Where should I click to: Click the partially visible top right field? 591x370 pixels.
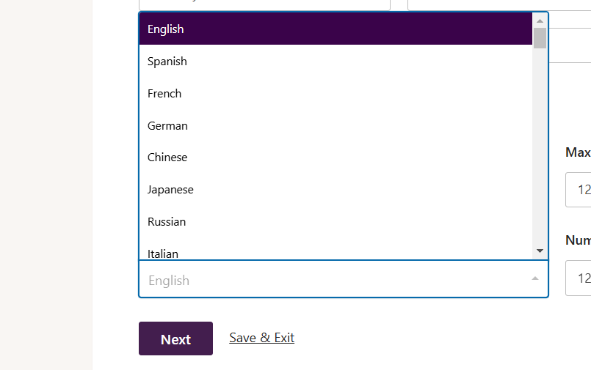tap(499, 5)
